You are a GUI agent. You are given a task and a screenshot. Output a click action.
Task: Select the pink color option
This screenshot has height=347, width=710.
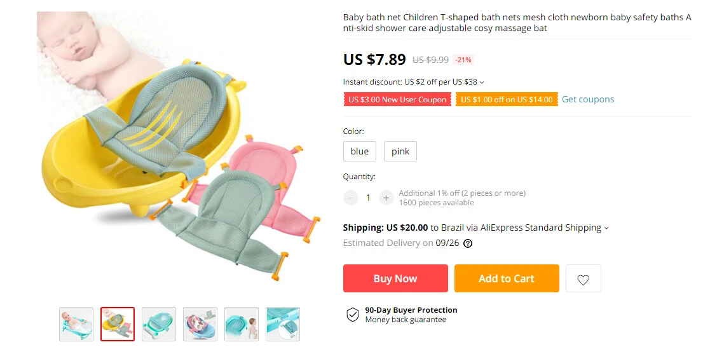click(400, 151)
